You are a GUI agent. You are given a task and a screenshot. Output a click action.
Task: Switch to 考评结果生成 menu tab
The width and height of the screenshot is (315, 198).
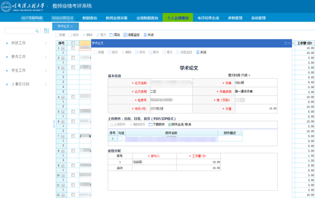(x=208, y=18)
